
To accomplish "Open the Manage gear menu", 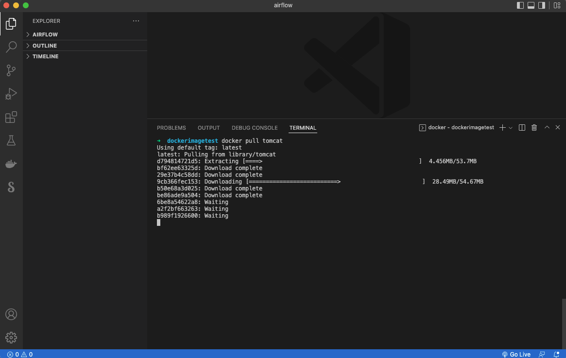I will coord(11,338).
